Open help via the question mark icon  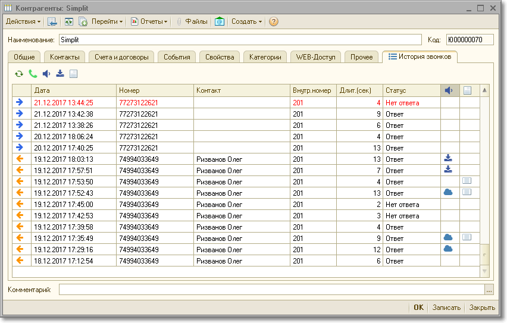[273, 21]
